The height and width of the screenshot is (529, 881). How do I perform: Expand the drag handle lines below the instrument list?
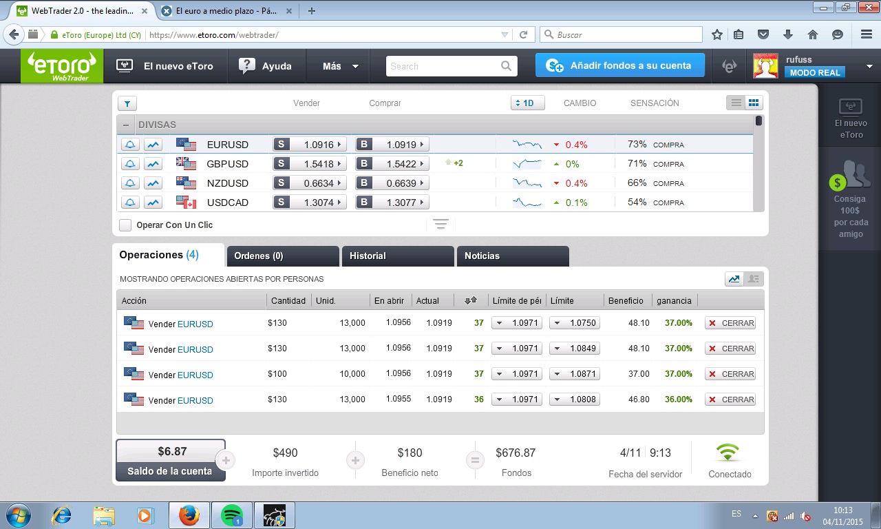(x=440, y=225)
